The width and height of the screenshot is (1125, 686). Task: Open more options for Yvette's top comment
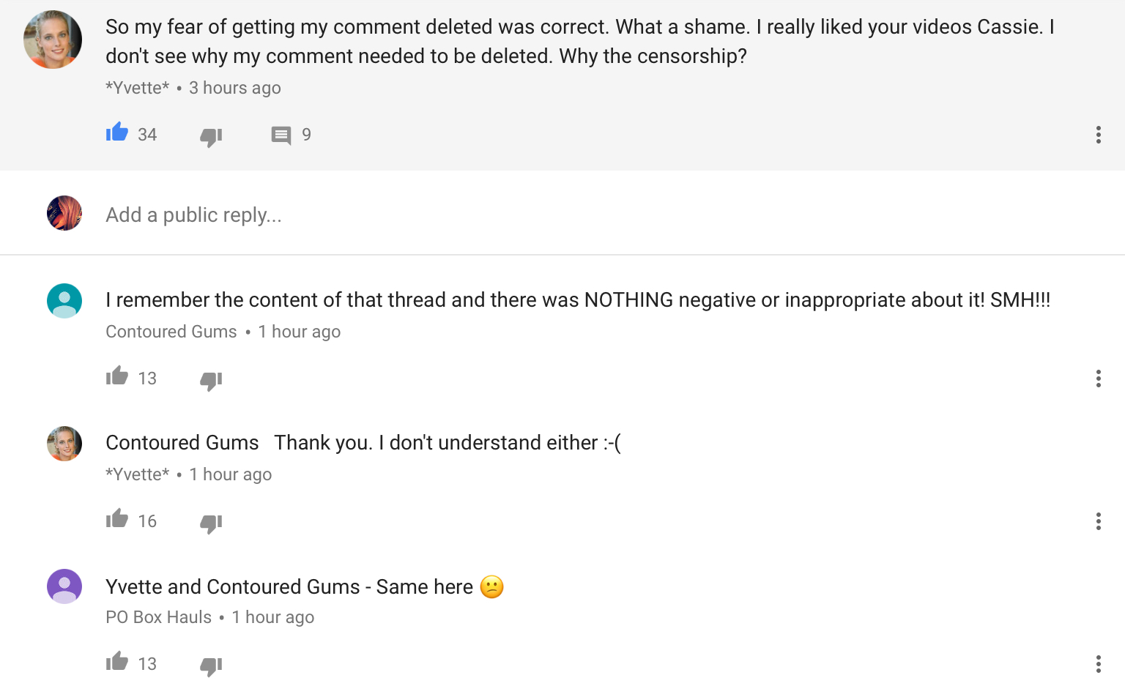click(x=1098, y=135)
